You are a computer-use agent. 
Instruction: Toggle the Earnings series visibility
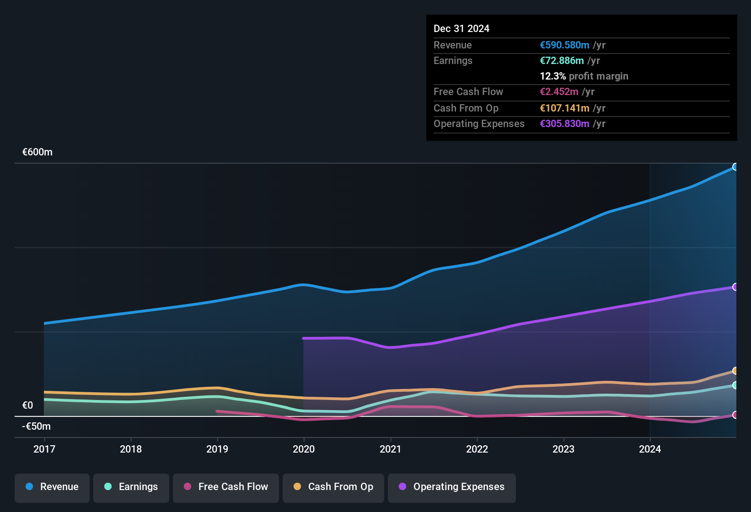pyautogui.click(x=131, y=487)
